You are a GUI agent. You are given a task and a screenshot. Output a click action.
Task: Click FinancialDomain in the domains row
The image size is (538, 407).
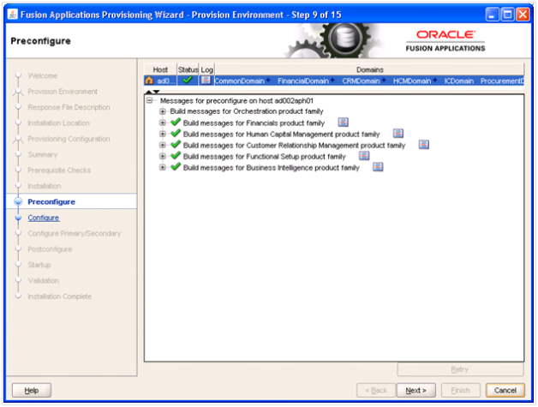[x=303, y=81]
